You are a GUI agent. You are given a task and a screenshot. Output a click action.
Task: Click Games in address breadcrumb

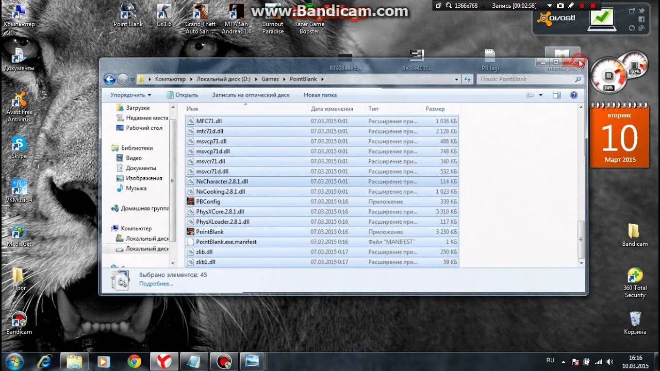pos(270,79)
